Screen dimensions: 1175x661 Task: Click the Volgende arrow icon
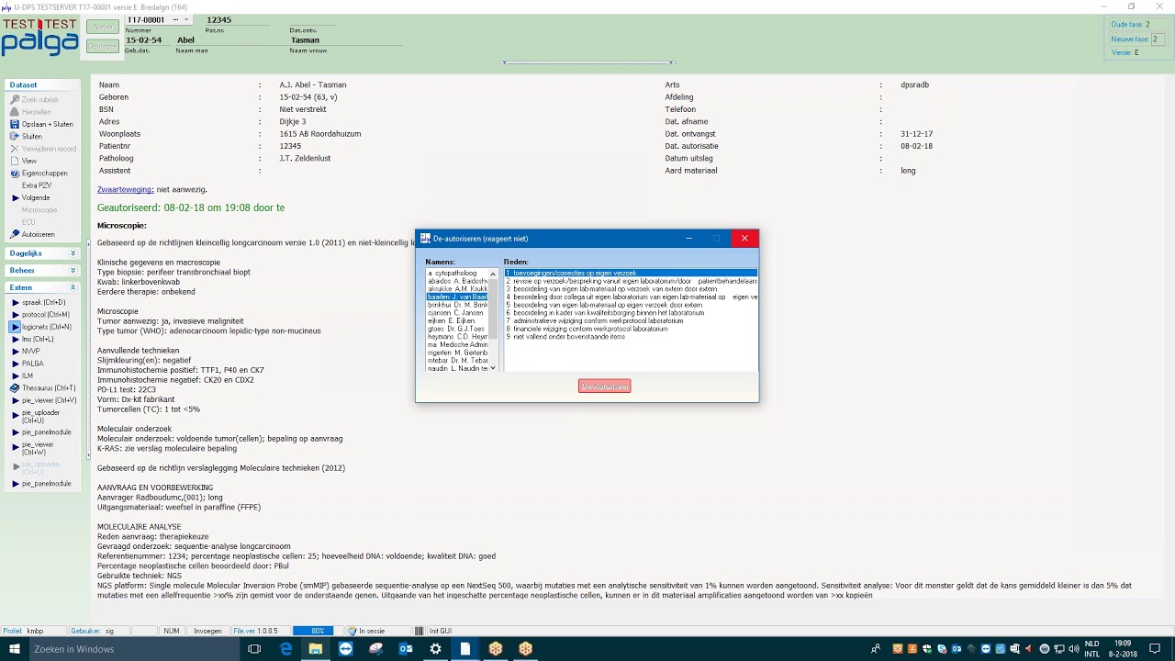pyautogui.click(x=14, y=197)
